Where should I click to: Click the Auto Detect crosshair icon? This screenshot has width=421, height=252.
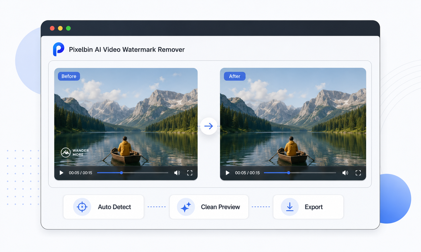[82, 207]
